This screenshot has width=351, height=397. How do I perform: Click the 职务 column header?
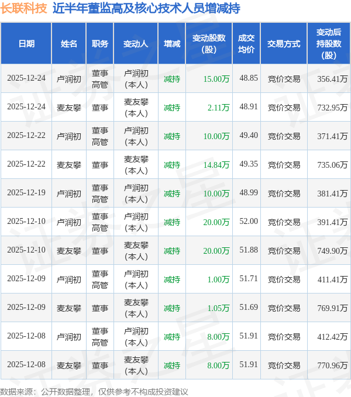click(100, 43)
